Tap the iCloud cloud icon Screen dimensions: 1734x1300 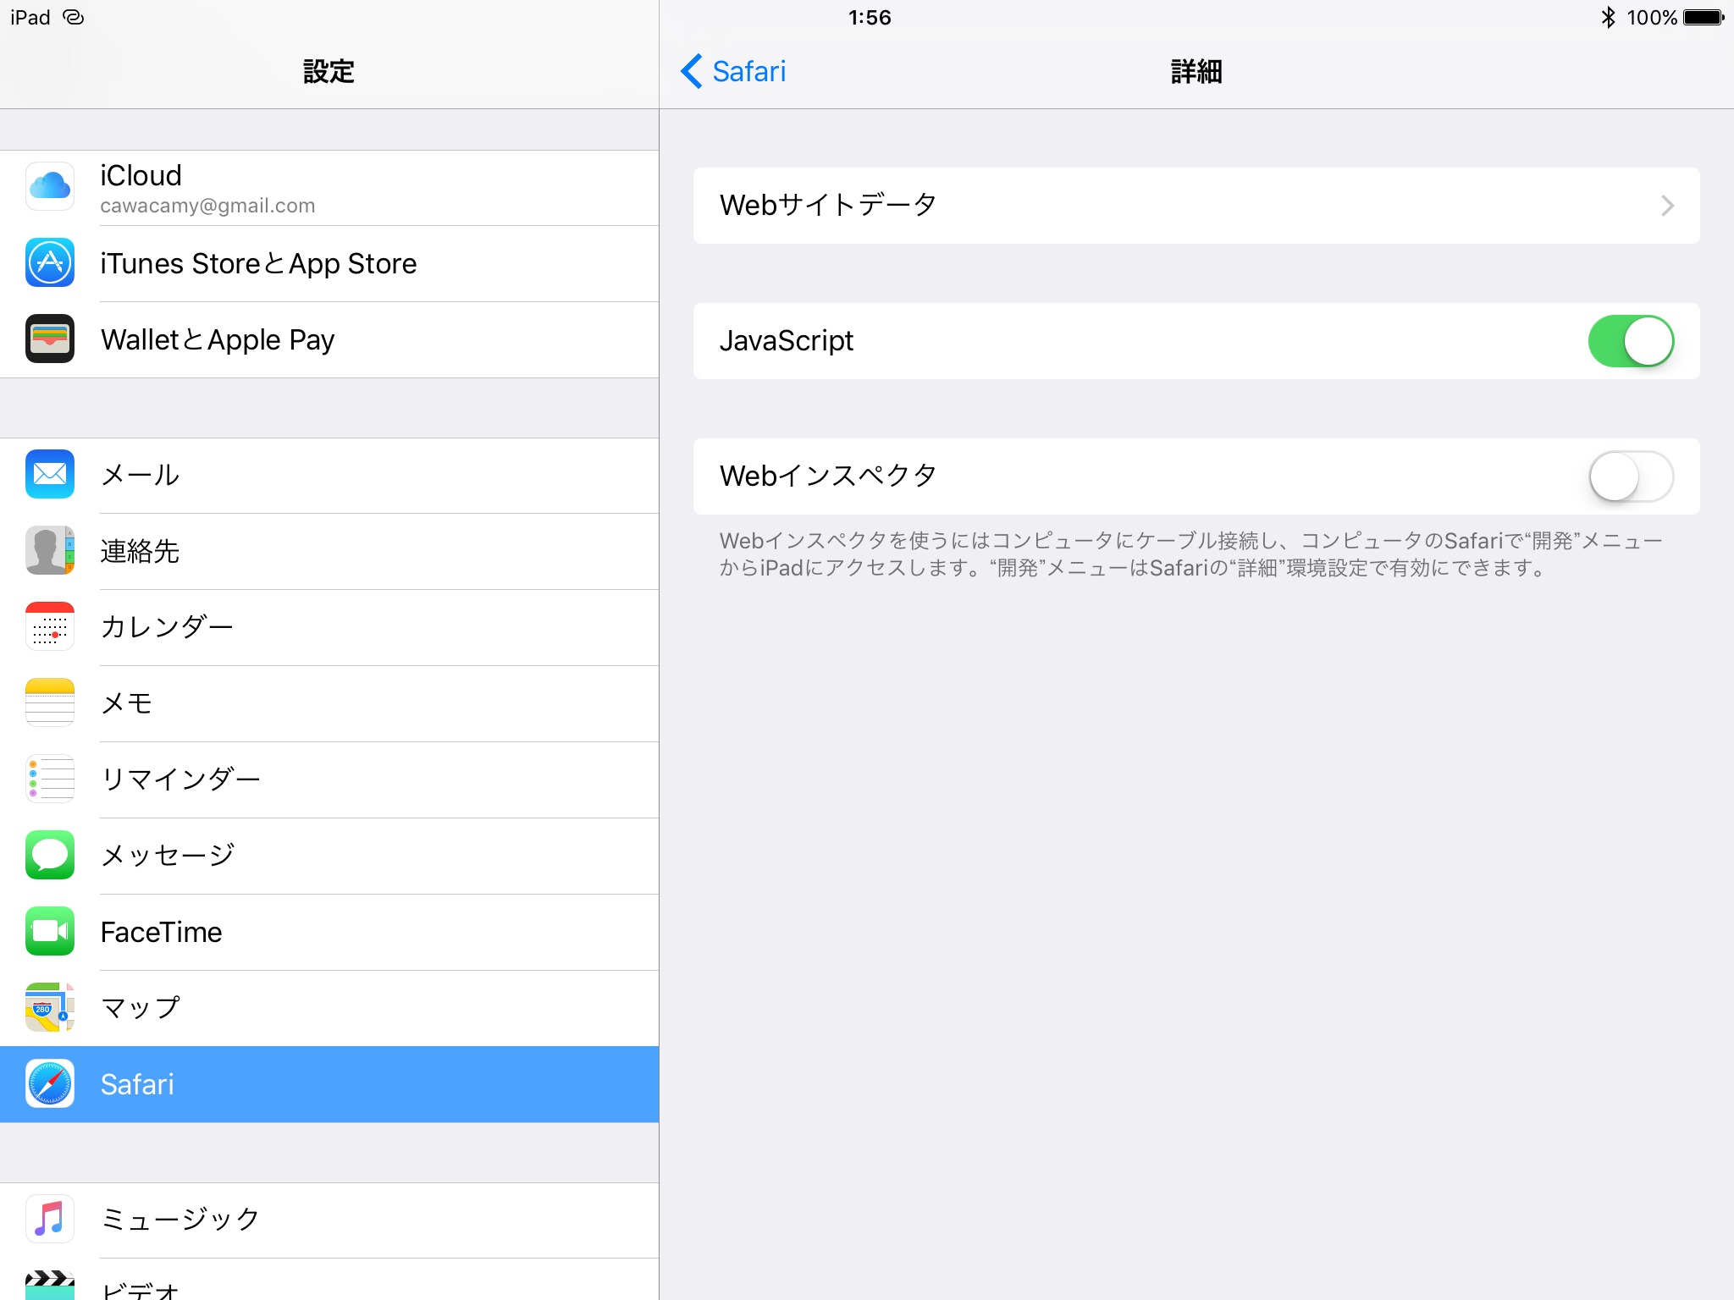coord(50,187)
